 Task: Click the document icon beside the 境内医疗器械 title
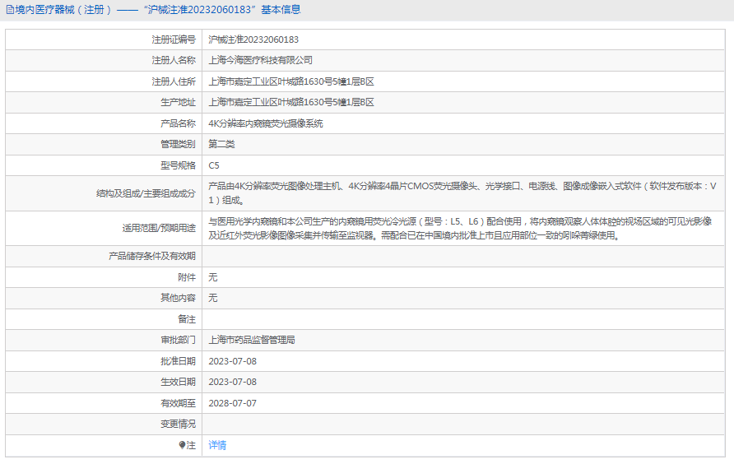pos(10,10)
